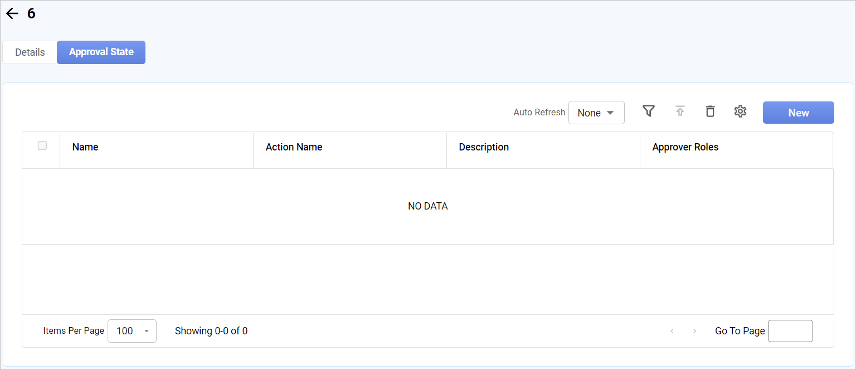This screenshot has width=856, height=370.
Task: Click the Name column header
Action: 85,147
